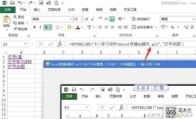Select column D header in the main sheet
Screen dimensions: 196x119
point(82,52)
